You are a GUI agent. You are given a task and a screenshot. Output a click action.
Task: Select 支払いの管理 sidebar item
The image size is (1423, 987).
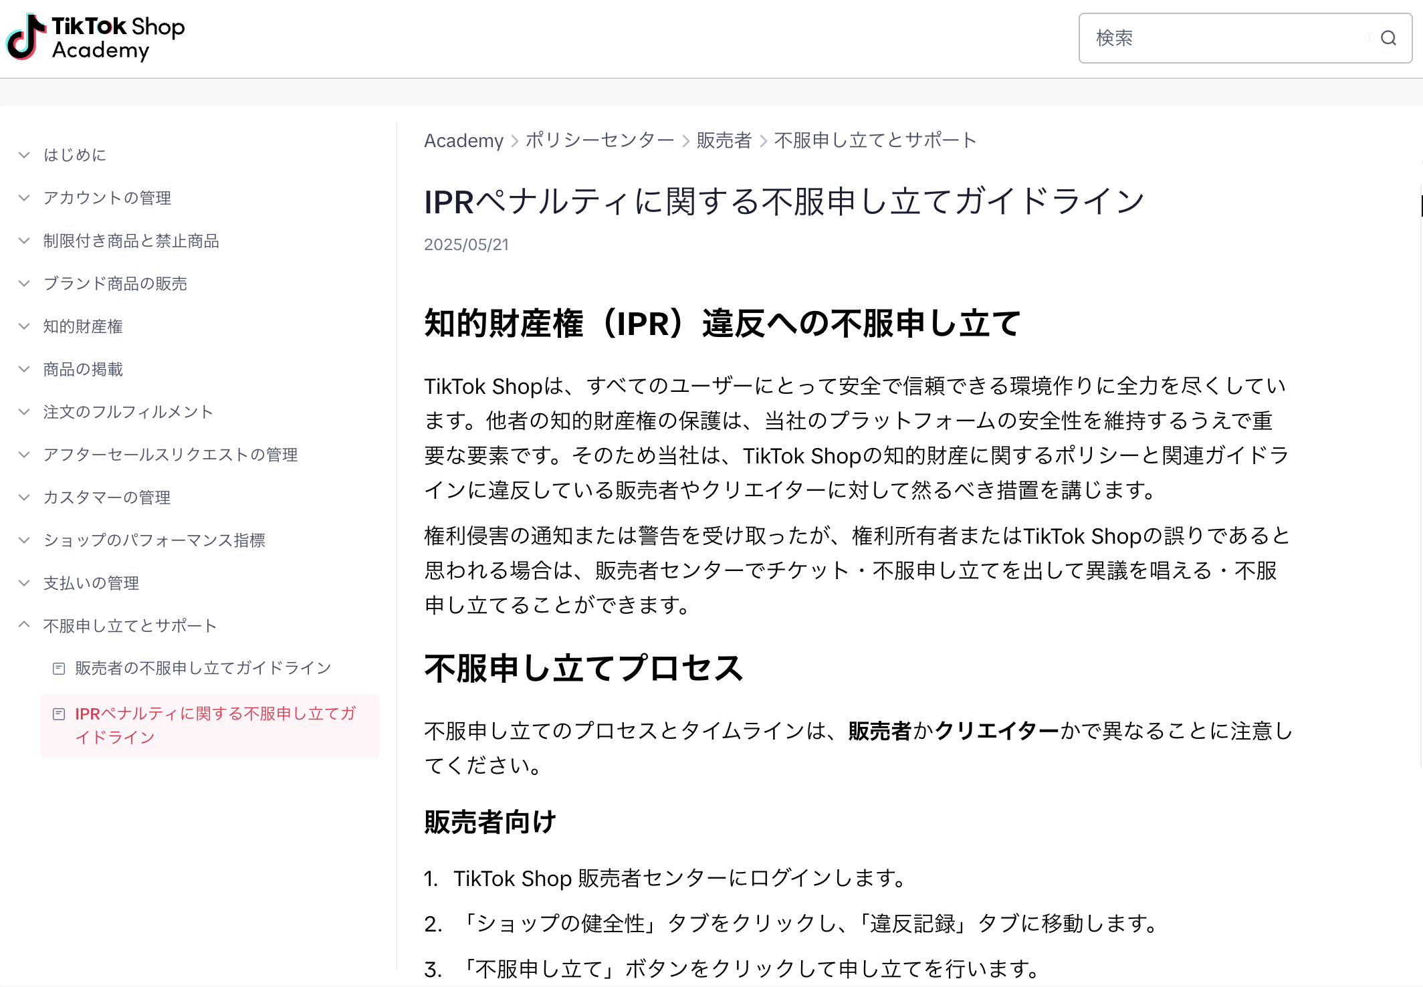(91, 583)
